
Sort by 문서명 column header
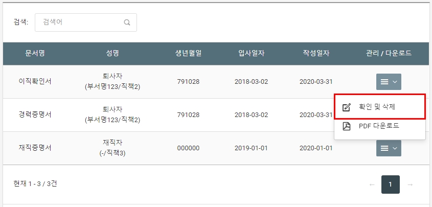[35, 53]
